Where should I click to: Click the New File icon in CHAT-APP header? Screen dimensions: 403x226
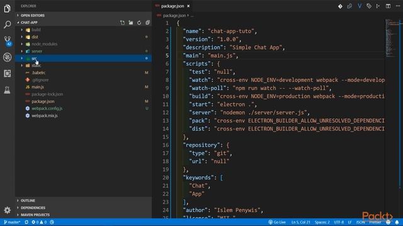click(x=122, y=23)
